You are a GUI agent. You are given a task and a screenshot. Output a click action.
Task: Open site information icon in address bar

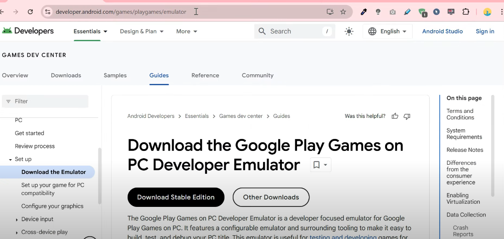pyautogui.click(x=48, y=12)
